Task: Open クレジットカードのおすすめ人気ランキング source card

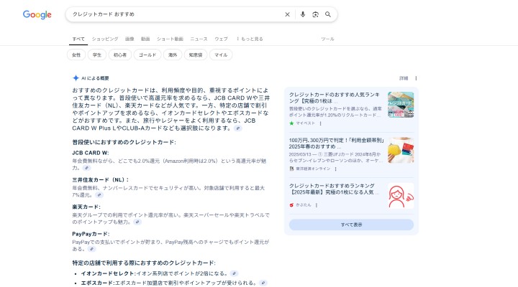Action: click(335, 98)
